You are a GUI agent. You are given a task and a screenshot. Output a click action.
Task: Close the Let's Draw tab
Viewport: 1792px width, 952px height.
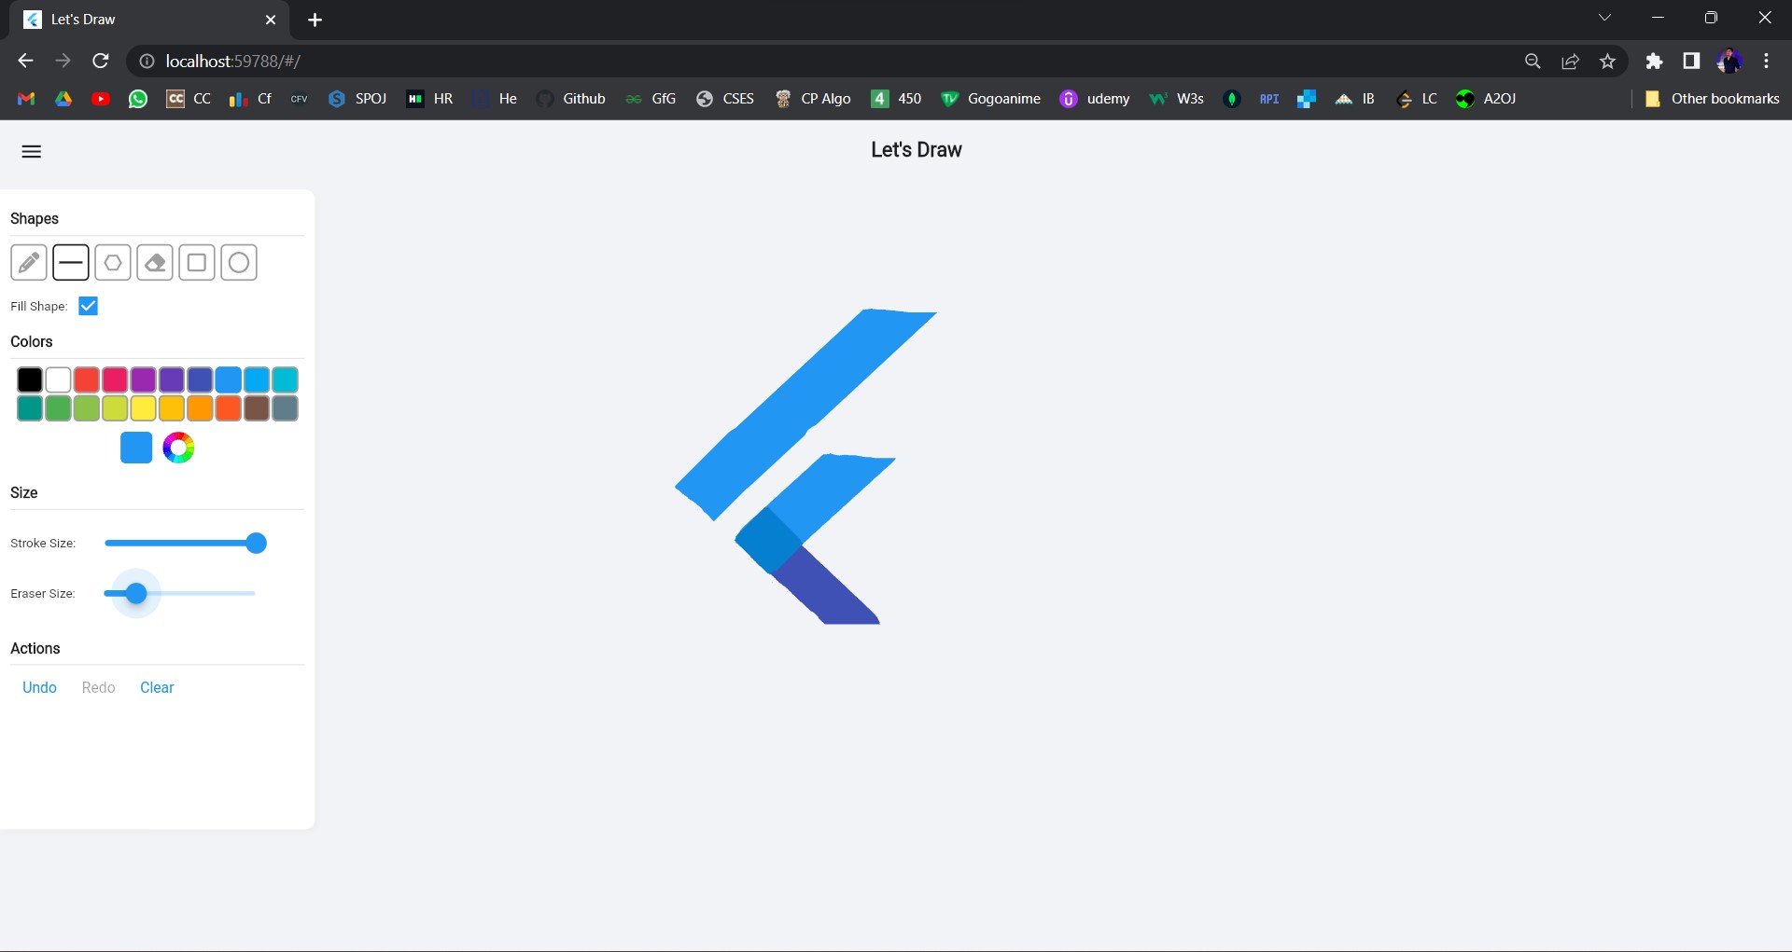(x=271, y=20)
